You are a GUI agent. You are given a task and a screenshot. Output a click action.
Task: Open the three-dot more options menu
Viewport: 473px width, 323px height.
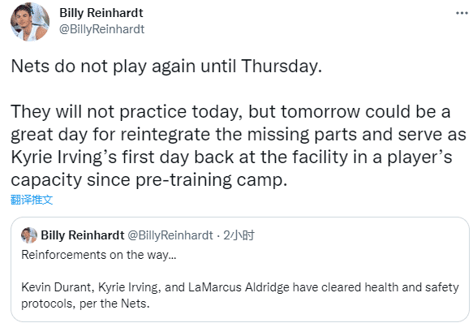pyautogui.click(x=462, y=13)
